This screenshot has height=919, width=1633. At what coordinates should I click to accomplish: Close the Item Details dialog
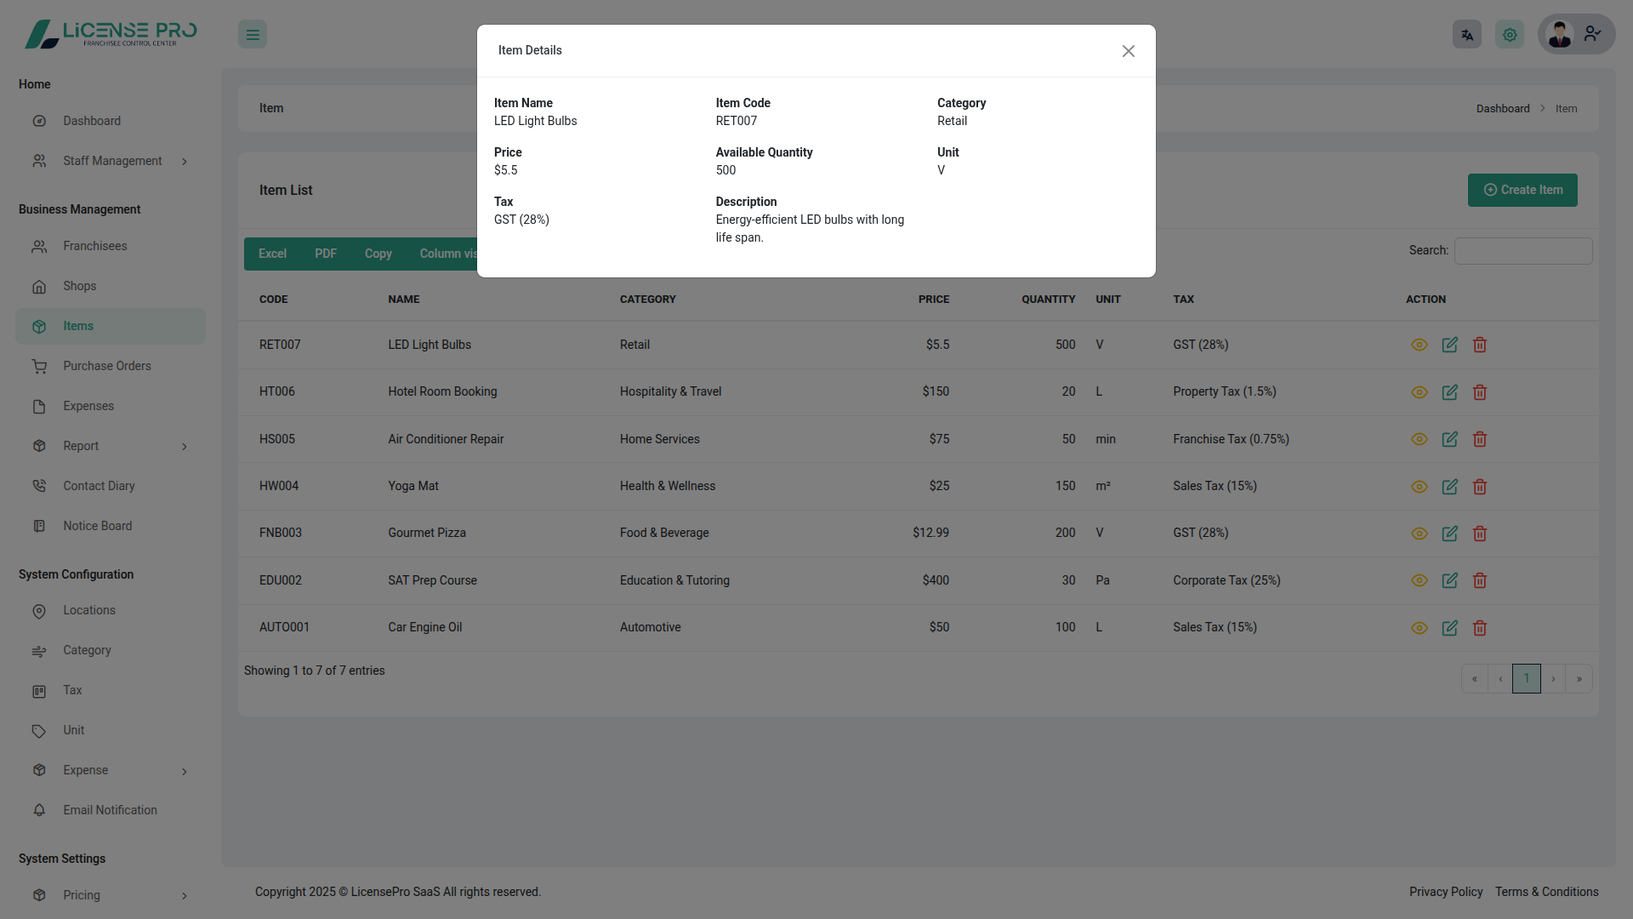click(x=1128, y=51)
